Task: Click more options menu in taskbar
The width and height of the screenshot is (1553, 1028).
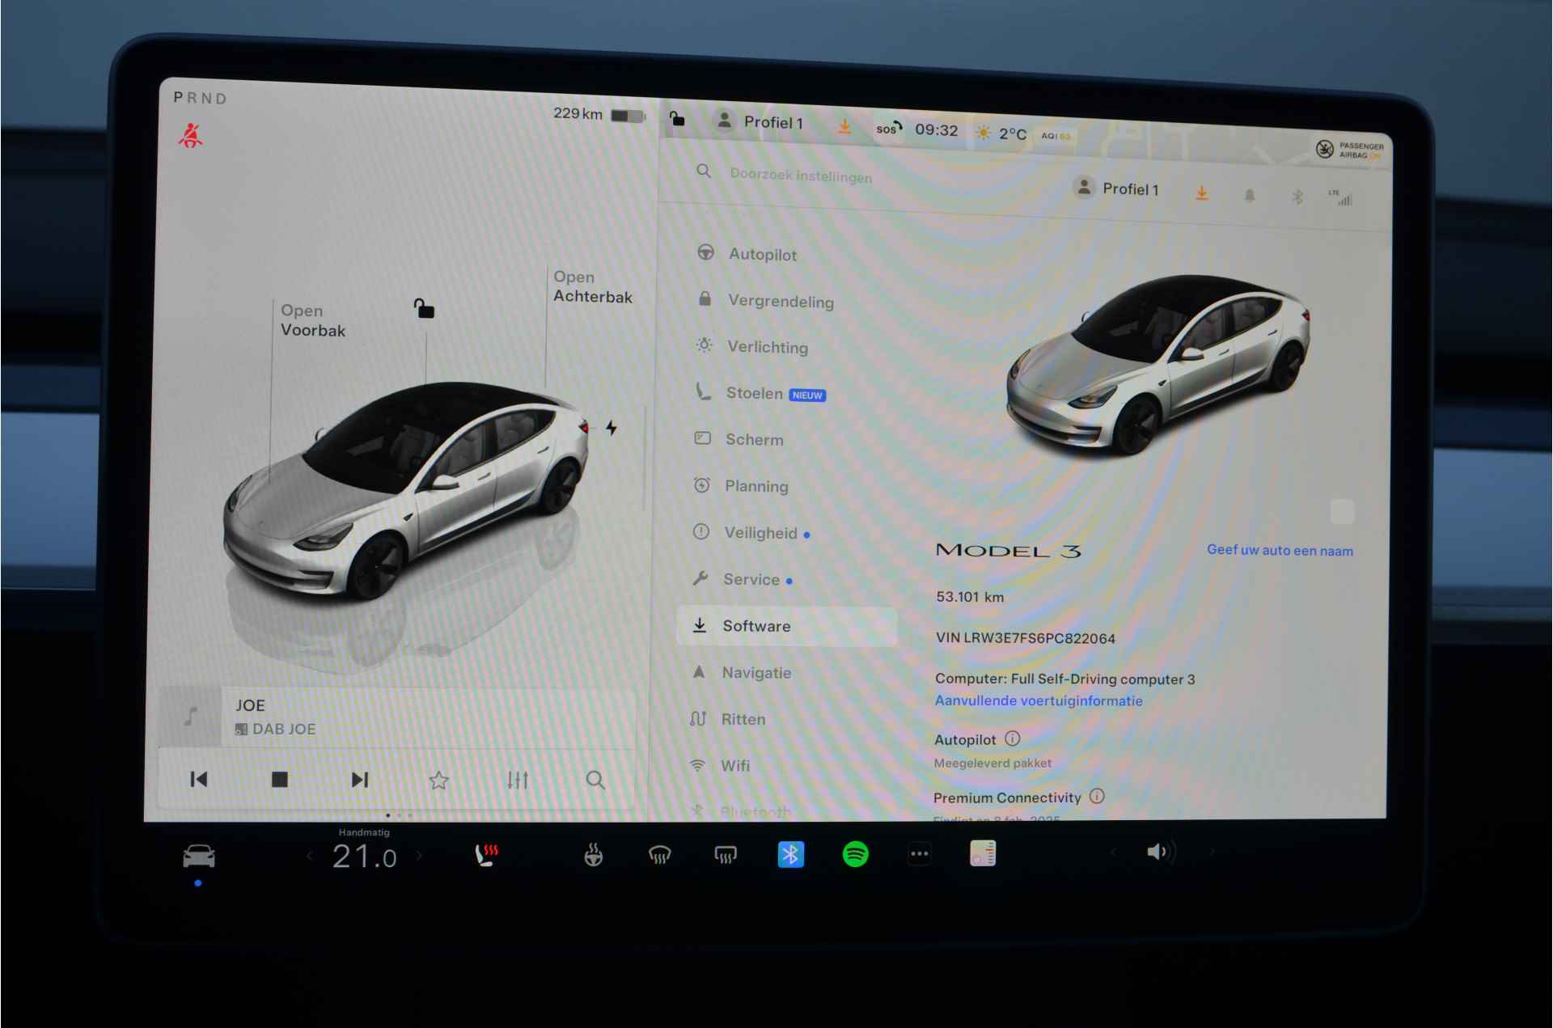Action: 917,852
